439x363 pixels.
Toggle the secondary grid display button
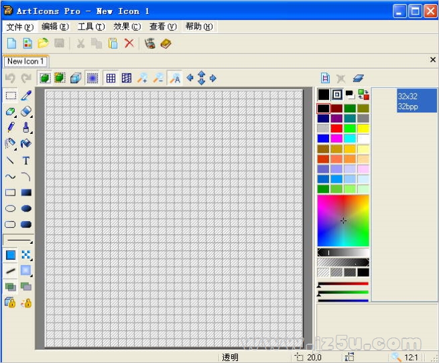[127, 78]
